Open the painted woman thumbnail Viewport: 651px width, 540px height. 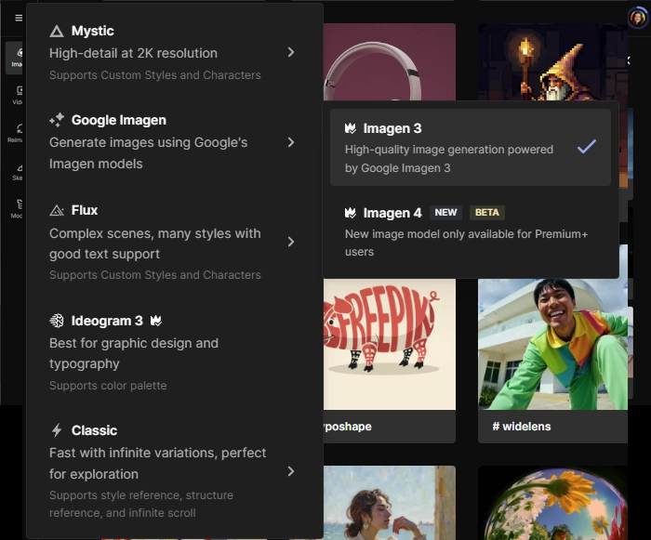point(390,503)
